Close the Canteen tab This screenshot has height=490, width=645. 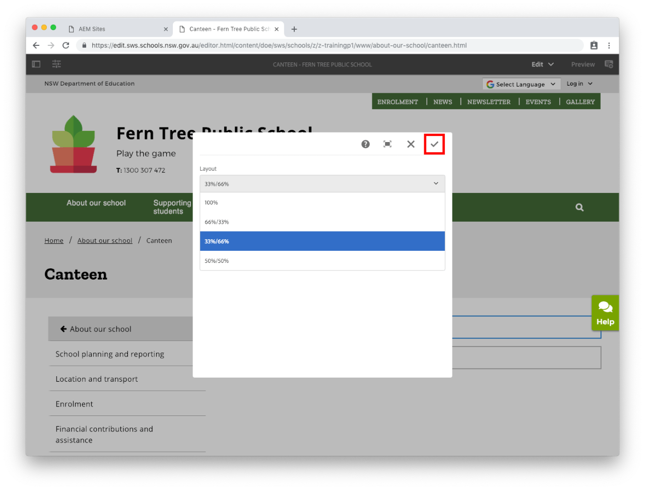(277, 29)
